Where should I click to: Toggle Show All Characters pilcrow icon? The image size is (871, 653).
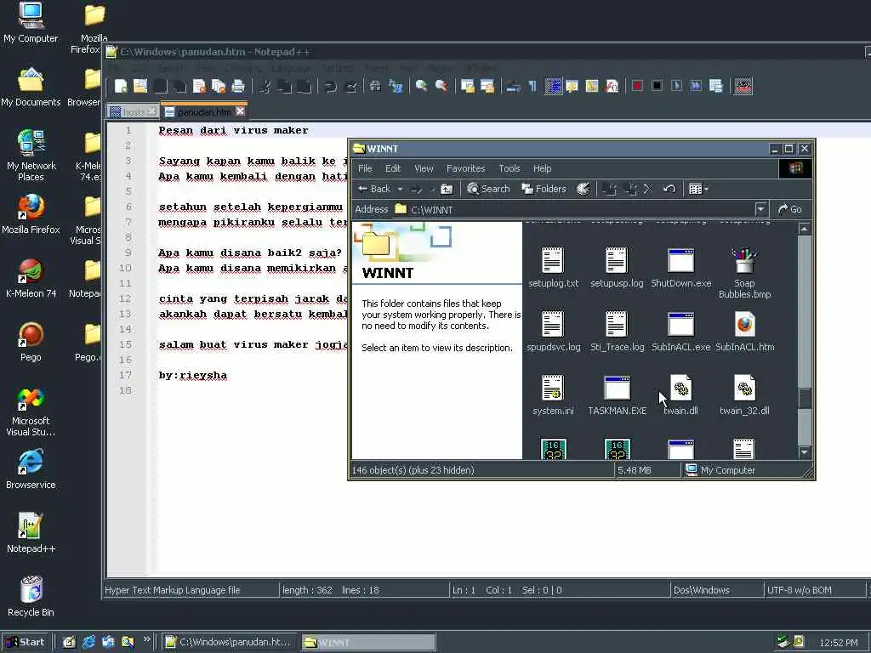coord(532,86)
